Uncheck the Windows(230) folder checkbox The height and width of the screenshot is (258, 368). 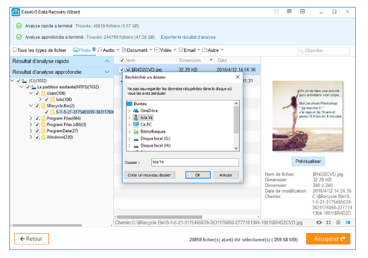[37, 137]
